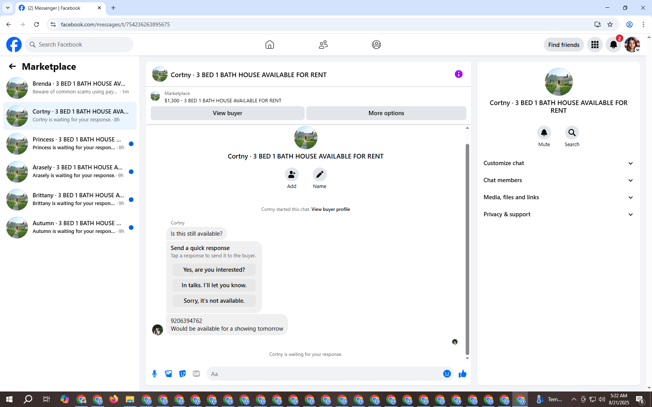Open the $1,300 Marketplace listing link
Screen dimensions: 652x407
[223, 100]
